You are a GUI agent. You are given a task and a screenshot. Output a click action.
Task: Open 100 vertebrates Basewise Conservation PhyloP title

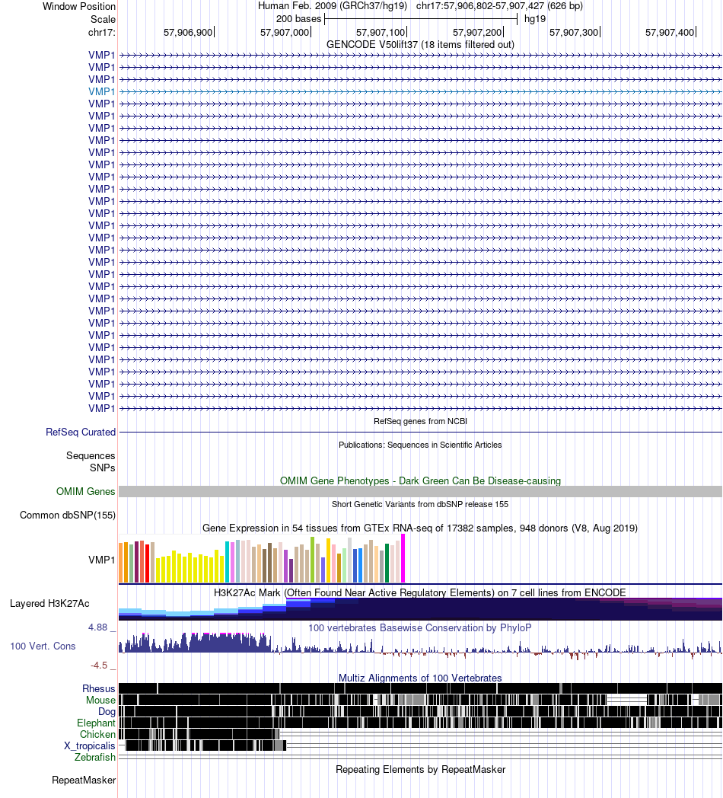420,628
